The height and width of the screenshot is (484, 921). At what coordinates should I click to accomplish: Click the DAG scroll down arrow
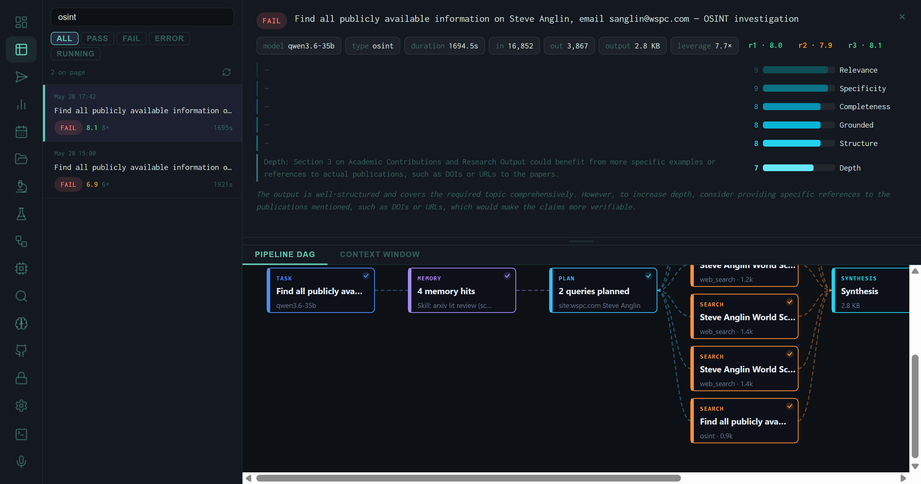click(x=915, y=466)
